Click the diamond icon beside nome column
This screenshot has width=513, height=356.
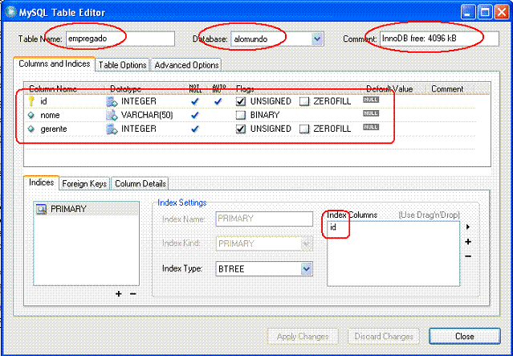coord(31,115)
